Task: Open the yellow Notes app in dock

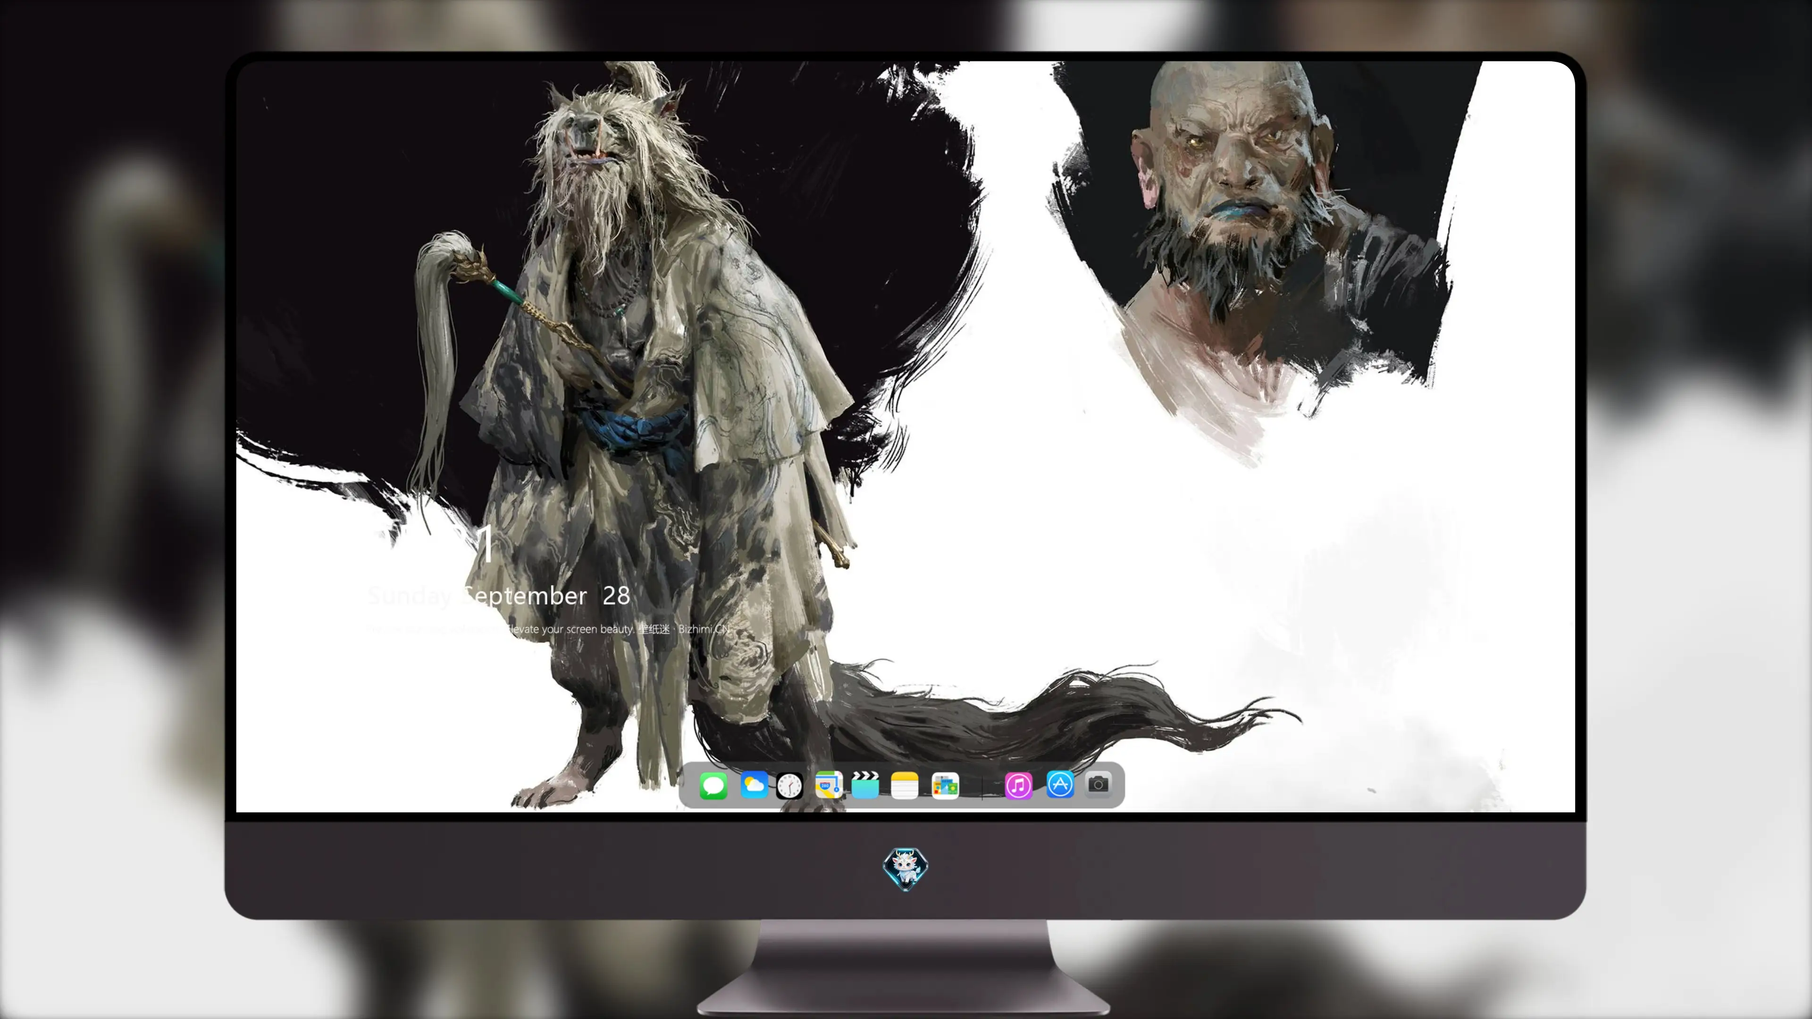Action: (x=905, y=785)
